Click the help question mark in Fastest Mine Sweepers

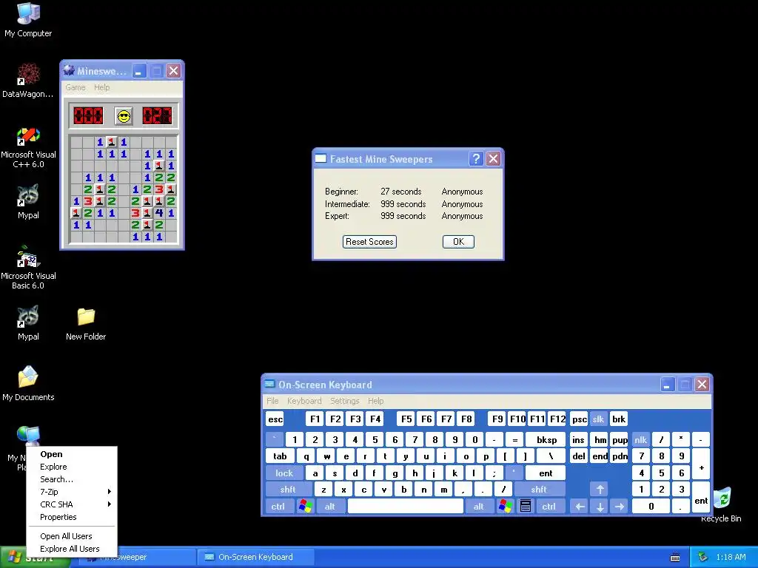tap(476, 159)
